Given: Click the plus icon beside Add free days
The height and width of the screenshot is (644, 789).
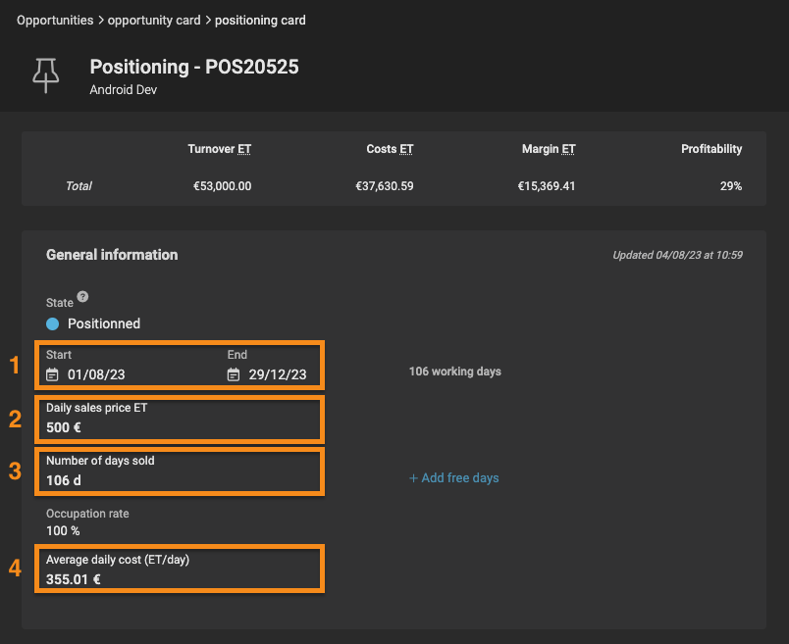Looking at the screenshot, I should pos(413,478).
